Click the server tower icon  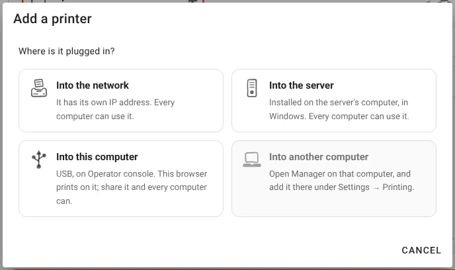coord(251,88)
